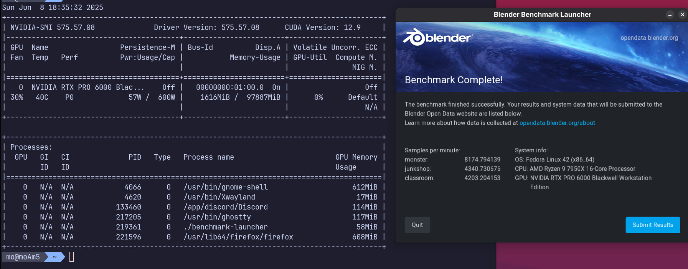Click firefox's 608MiB memory usage

pyautogui.click(x=365, y=237)
